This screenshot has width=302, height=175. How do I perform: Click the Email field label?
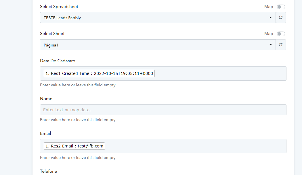(45, 133)
